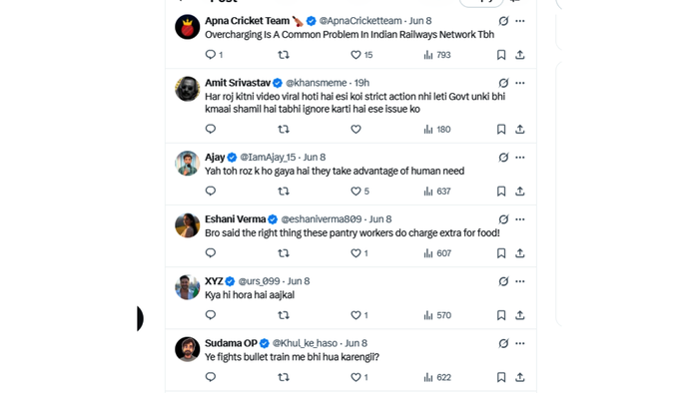The width and height of the screenshot is (699, 393).
Task: Open Eshani Verma's profile name link
Action: coord(235,219)
